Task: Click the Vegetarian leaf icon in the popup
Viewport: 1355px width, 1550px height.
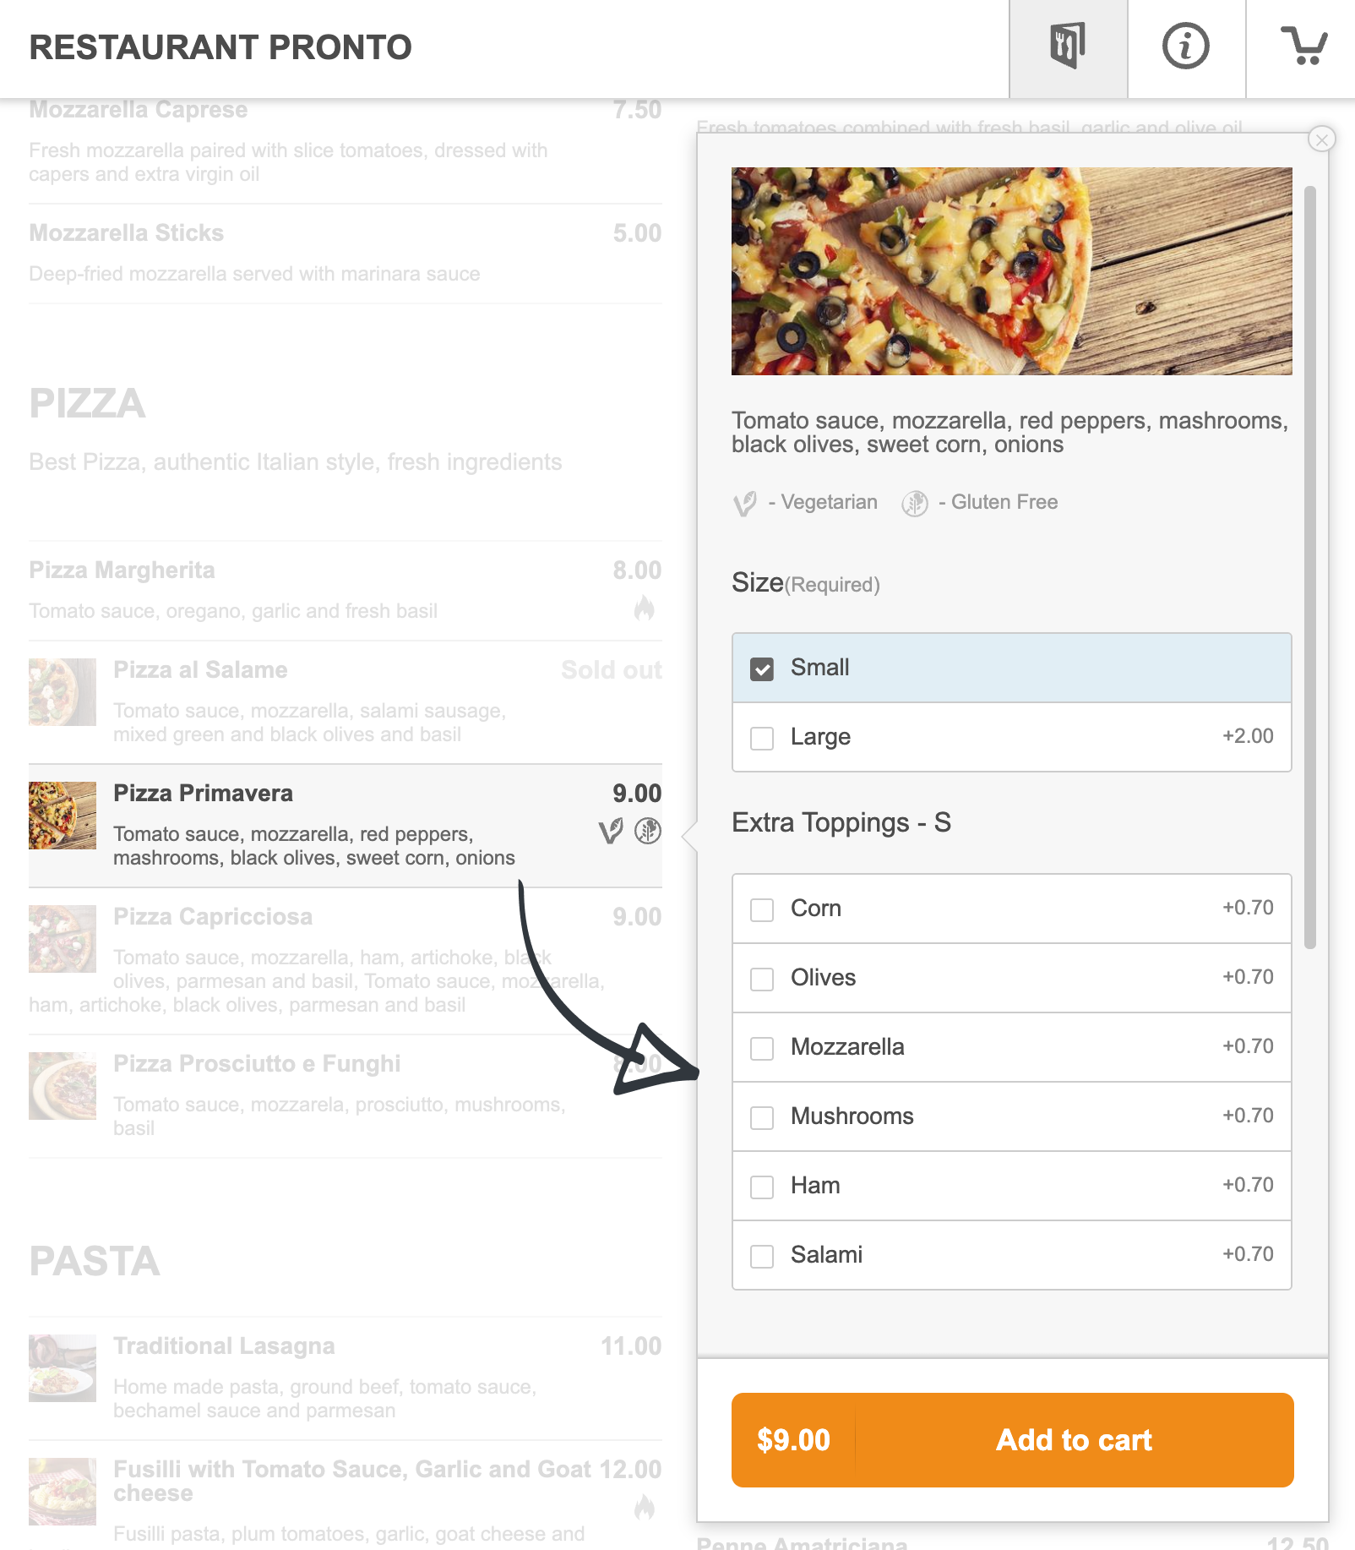Action: coord(747,504)
